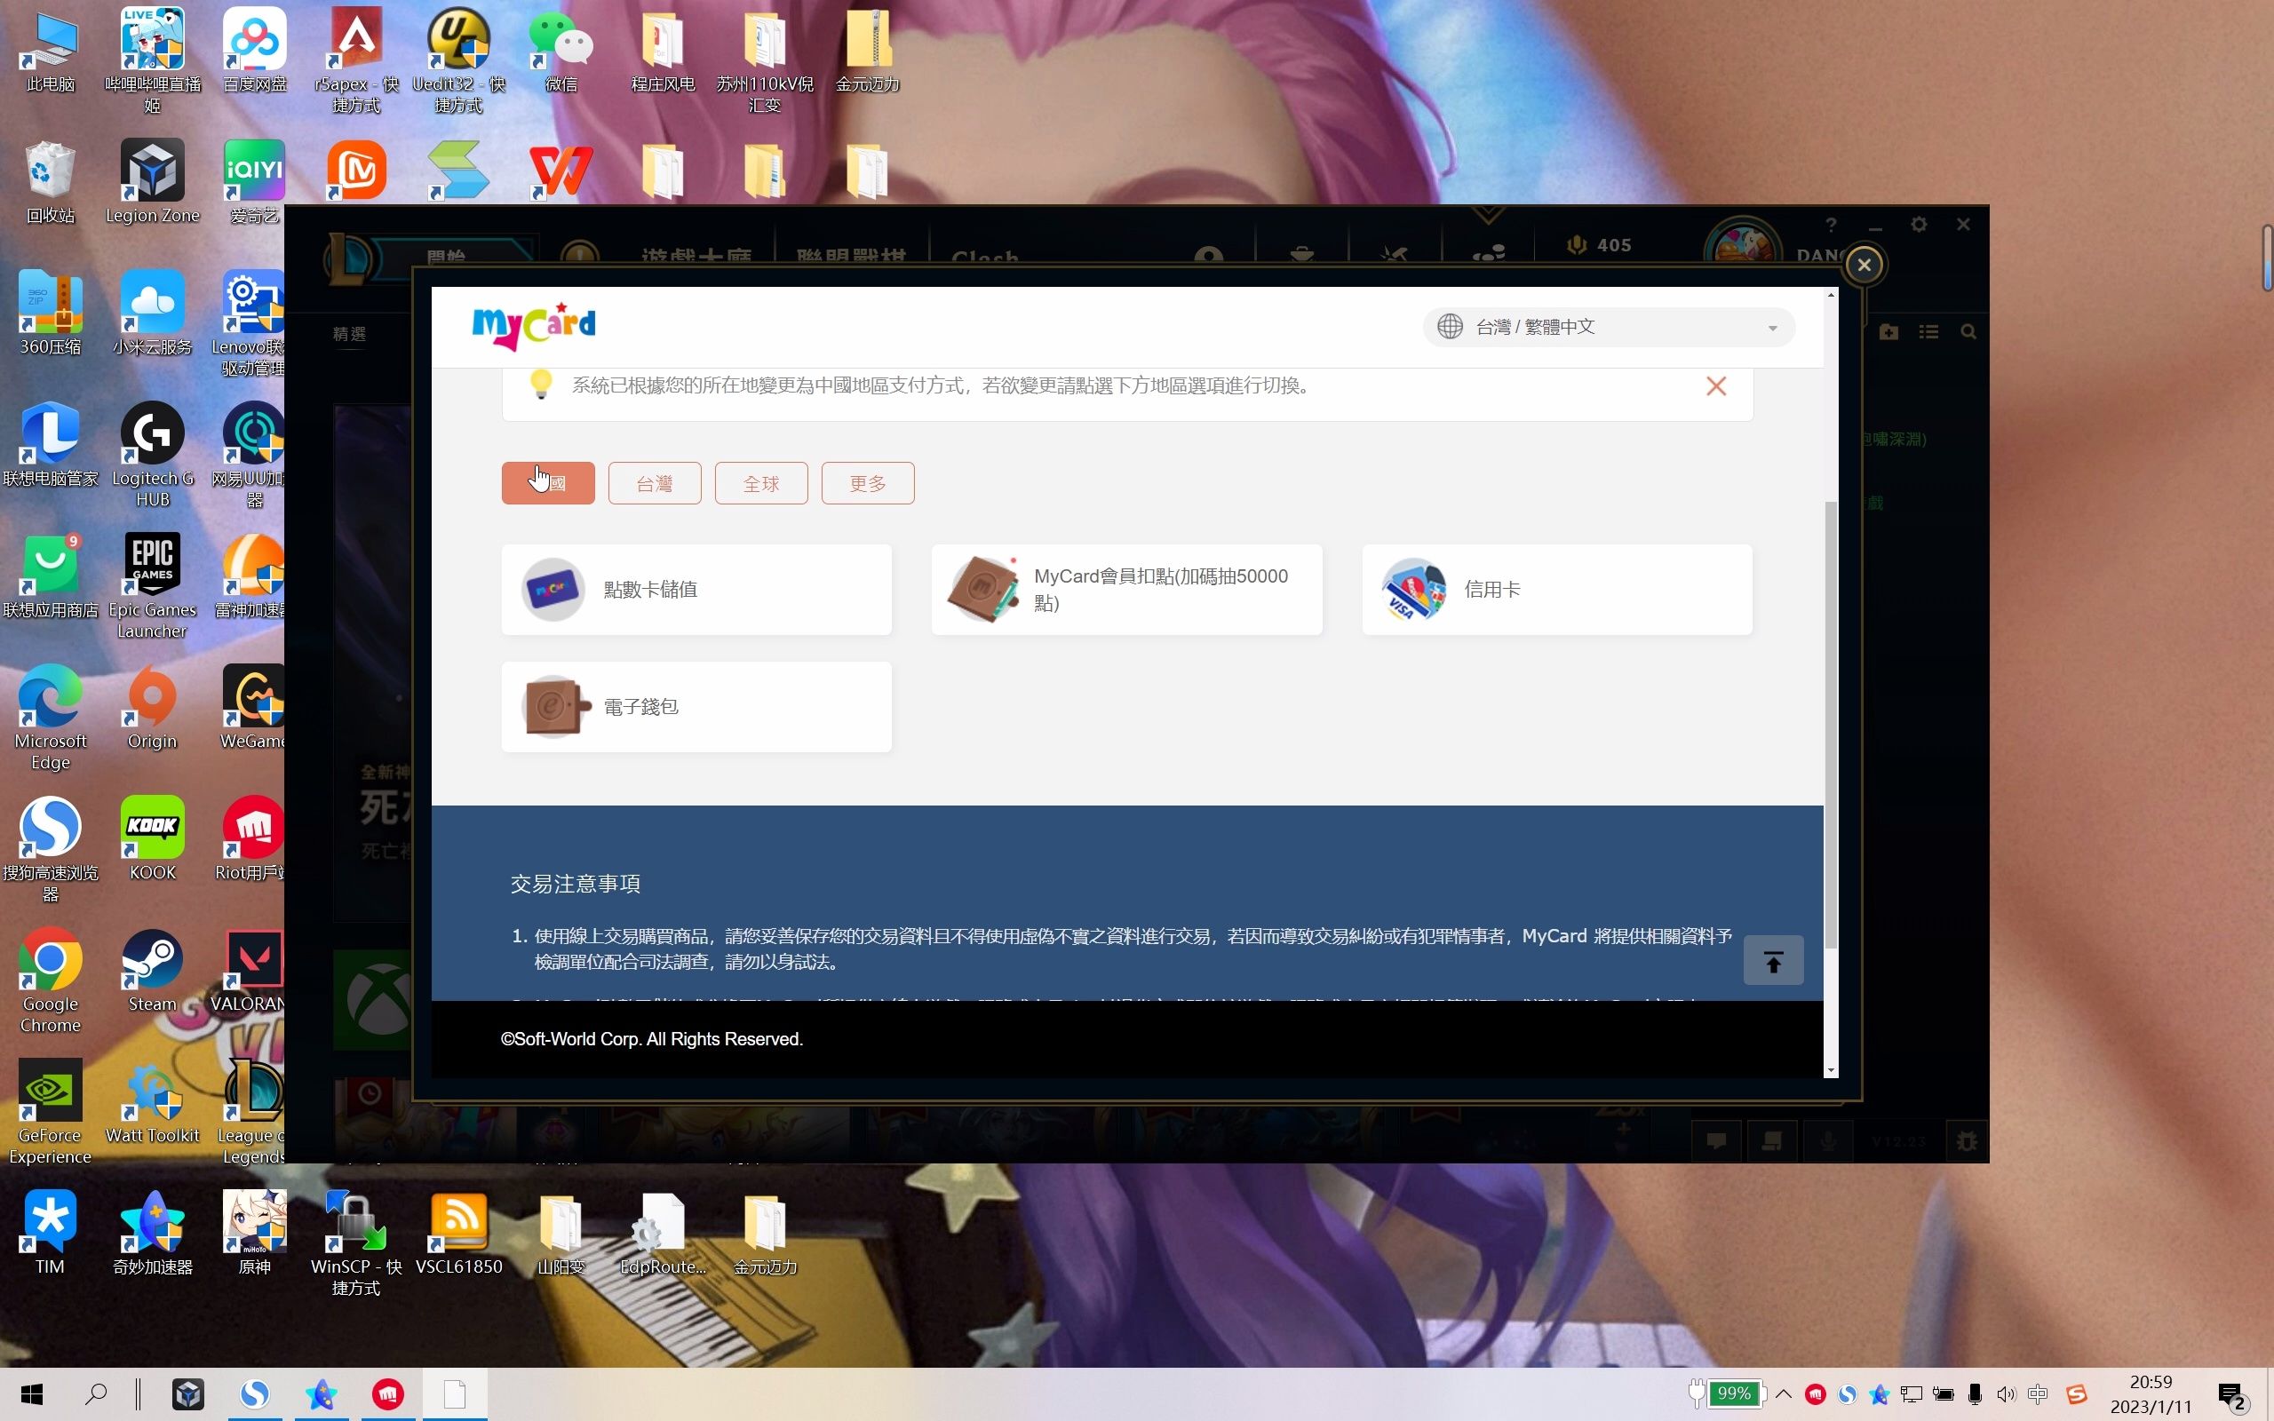This screenshot has height=1421, width=2274.
Task: Select 信用卡 credit card payment
Action: click(1557, 589)
